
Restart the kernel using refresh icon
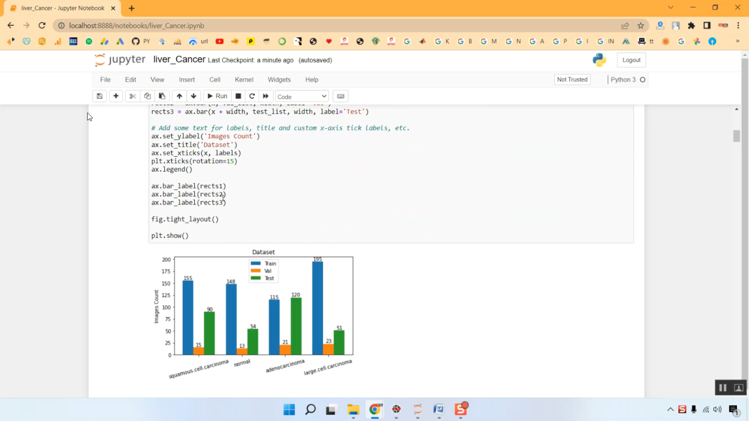(252, 96)
